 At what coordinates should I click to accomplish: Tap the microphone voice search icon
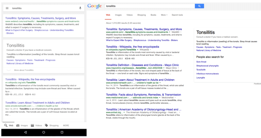point(80,8)
